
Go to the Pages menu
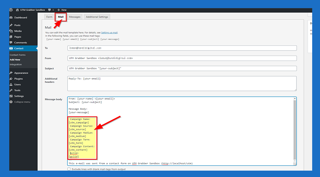pos(17,37)
